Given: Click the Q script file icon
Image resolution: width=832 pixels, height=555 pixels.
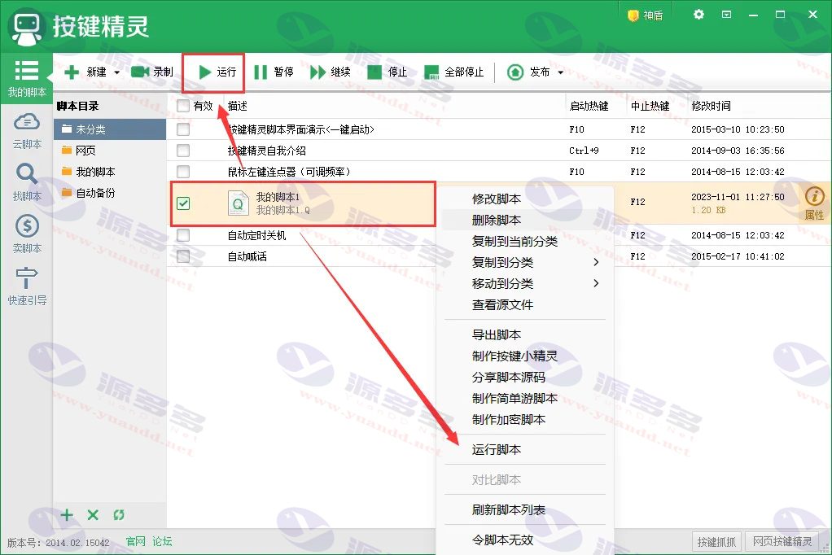Looking at the screenshot, I should click(239, 203).
